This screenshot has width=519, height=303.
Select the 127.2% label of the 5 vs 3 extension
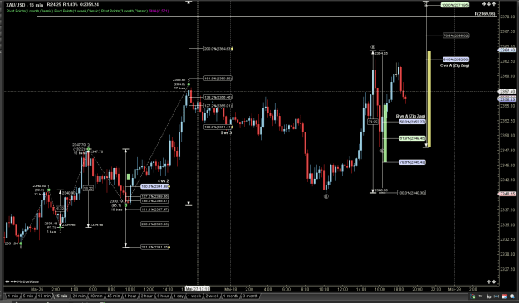pos(218,106)
